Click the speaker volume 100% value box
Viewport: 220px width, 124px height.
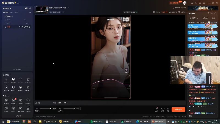point(78,109)
